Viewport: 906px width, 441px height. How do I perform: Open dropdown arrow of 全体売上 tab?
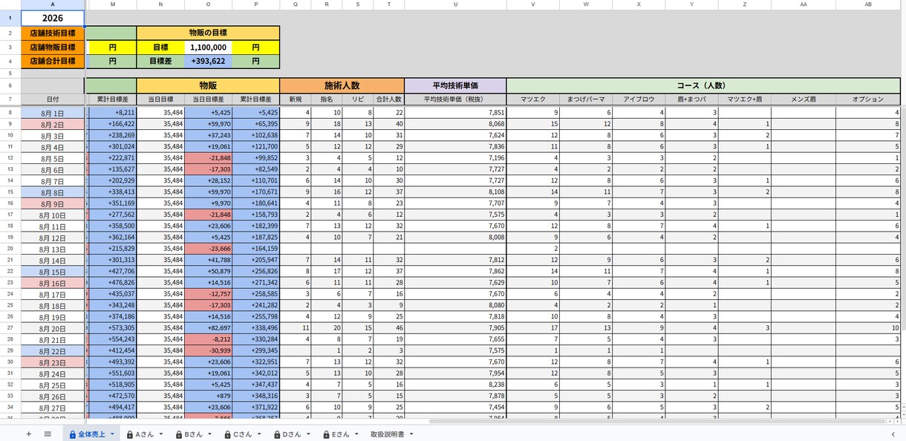click(x=112, y=434)
